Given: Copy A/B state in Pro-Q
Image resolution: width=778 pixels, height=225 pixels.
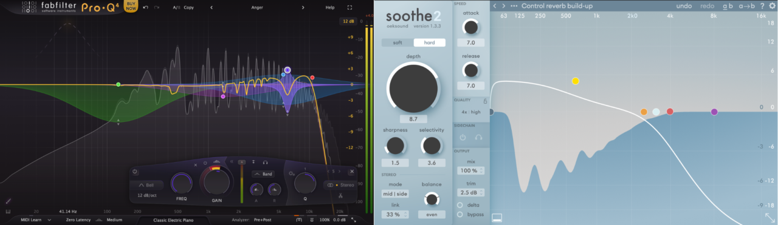Looking at the screenshot, I should [188, 8].
